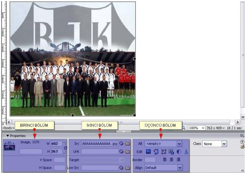The height and width of the screenshot is (173, 245).
Task: Click the Align Right icon
Action: point(178,159)
